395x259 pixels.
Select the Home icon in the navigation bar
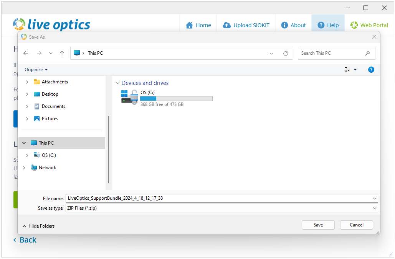point(189,25)
